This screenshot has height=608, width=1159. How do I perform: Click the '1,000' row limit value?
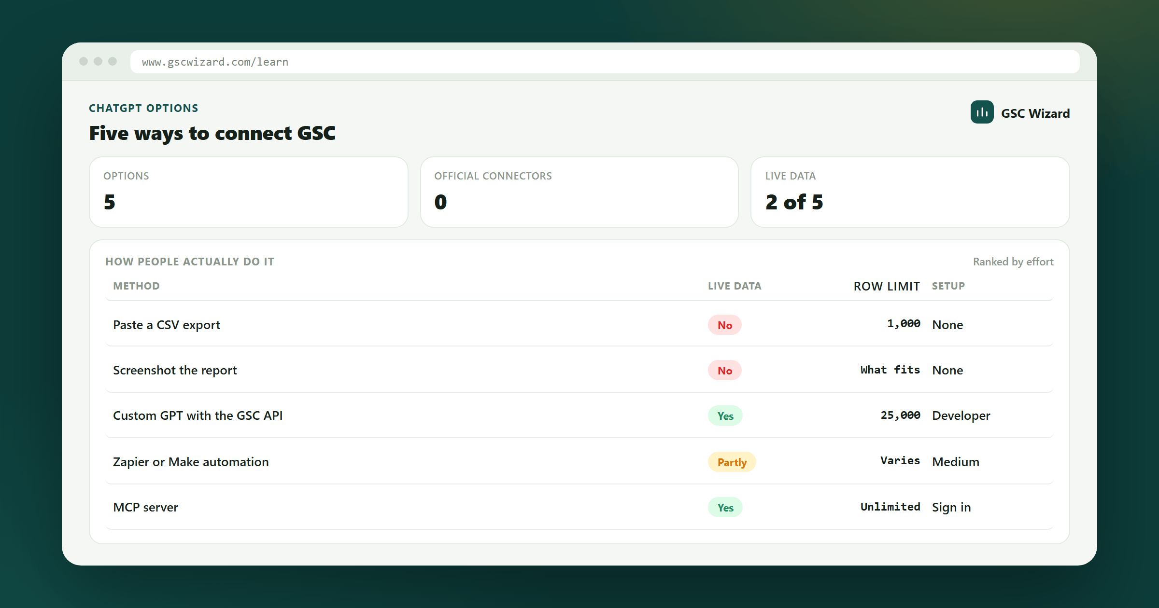click(x=904, y=323)
